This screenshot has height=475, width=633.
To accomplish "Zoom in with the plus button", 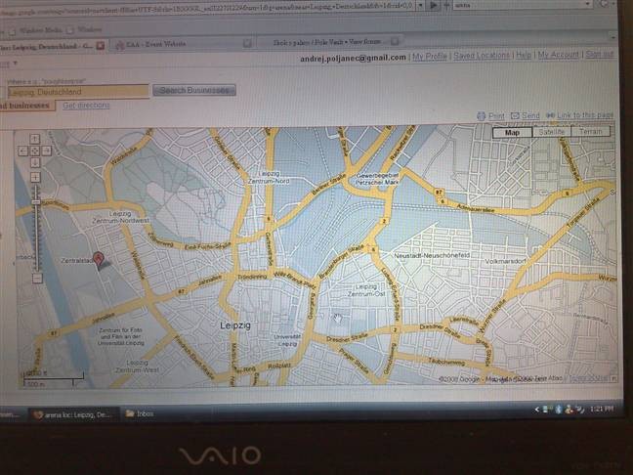I will point(35,177).
